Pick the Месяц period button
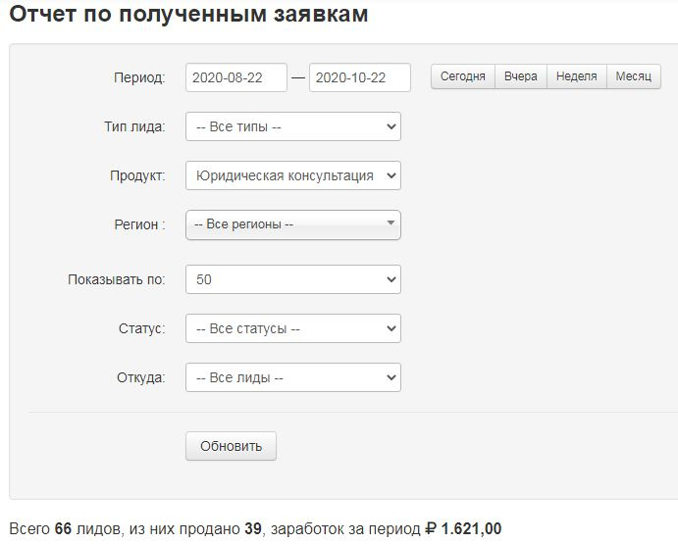Viewport: 678px width, 544px height. pyautogui.click(x=634, y=76)
